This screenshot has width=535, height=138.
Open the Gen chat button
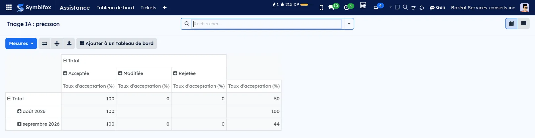pos(437,7)
